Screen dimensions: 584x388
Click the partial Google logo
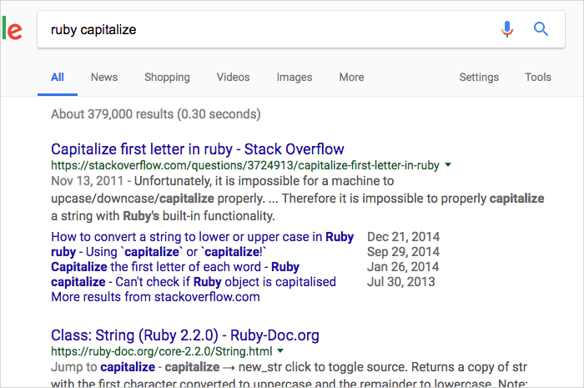(12, 28)
